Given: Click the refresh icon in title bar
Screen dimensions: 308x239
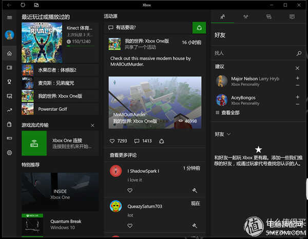Looking at the screenshot, I should coord(23,5).
